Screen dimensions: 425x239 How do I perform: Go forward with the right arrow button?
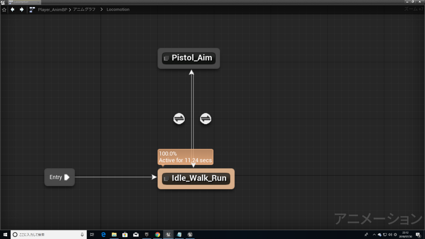click(22, 10)
